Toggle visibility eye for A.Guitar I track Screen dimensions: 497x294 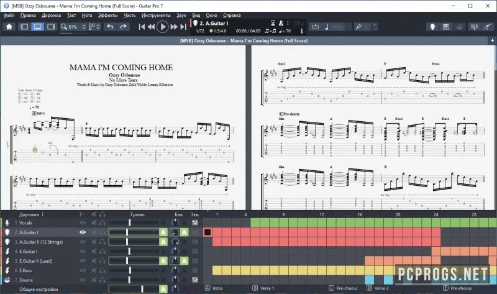[x=83, y=232]
